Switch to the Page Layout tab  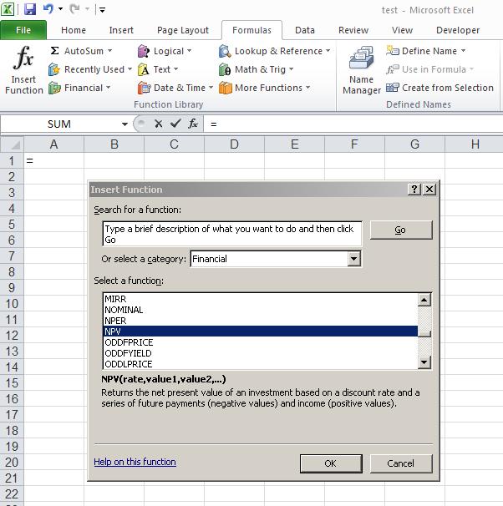tap(183, 30)
